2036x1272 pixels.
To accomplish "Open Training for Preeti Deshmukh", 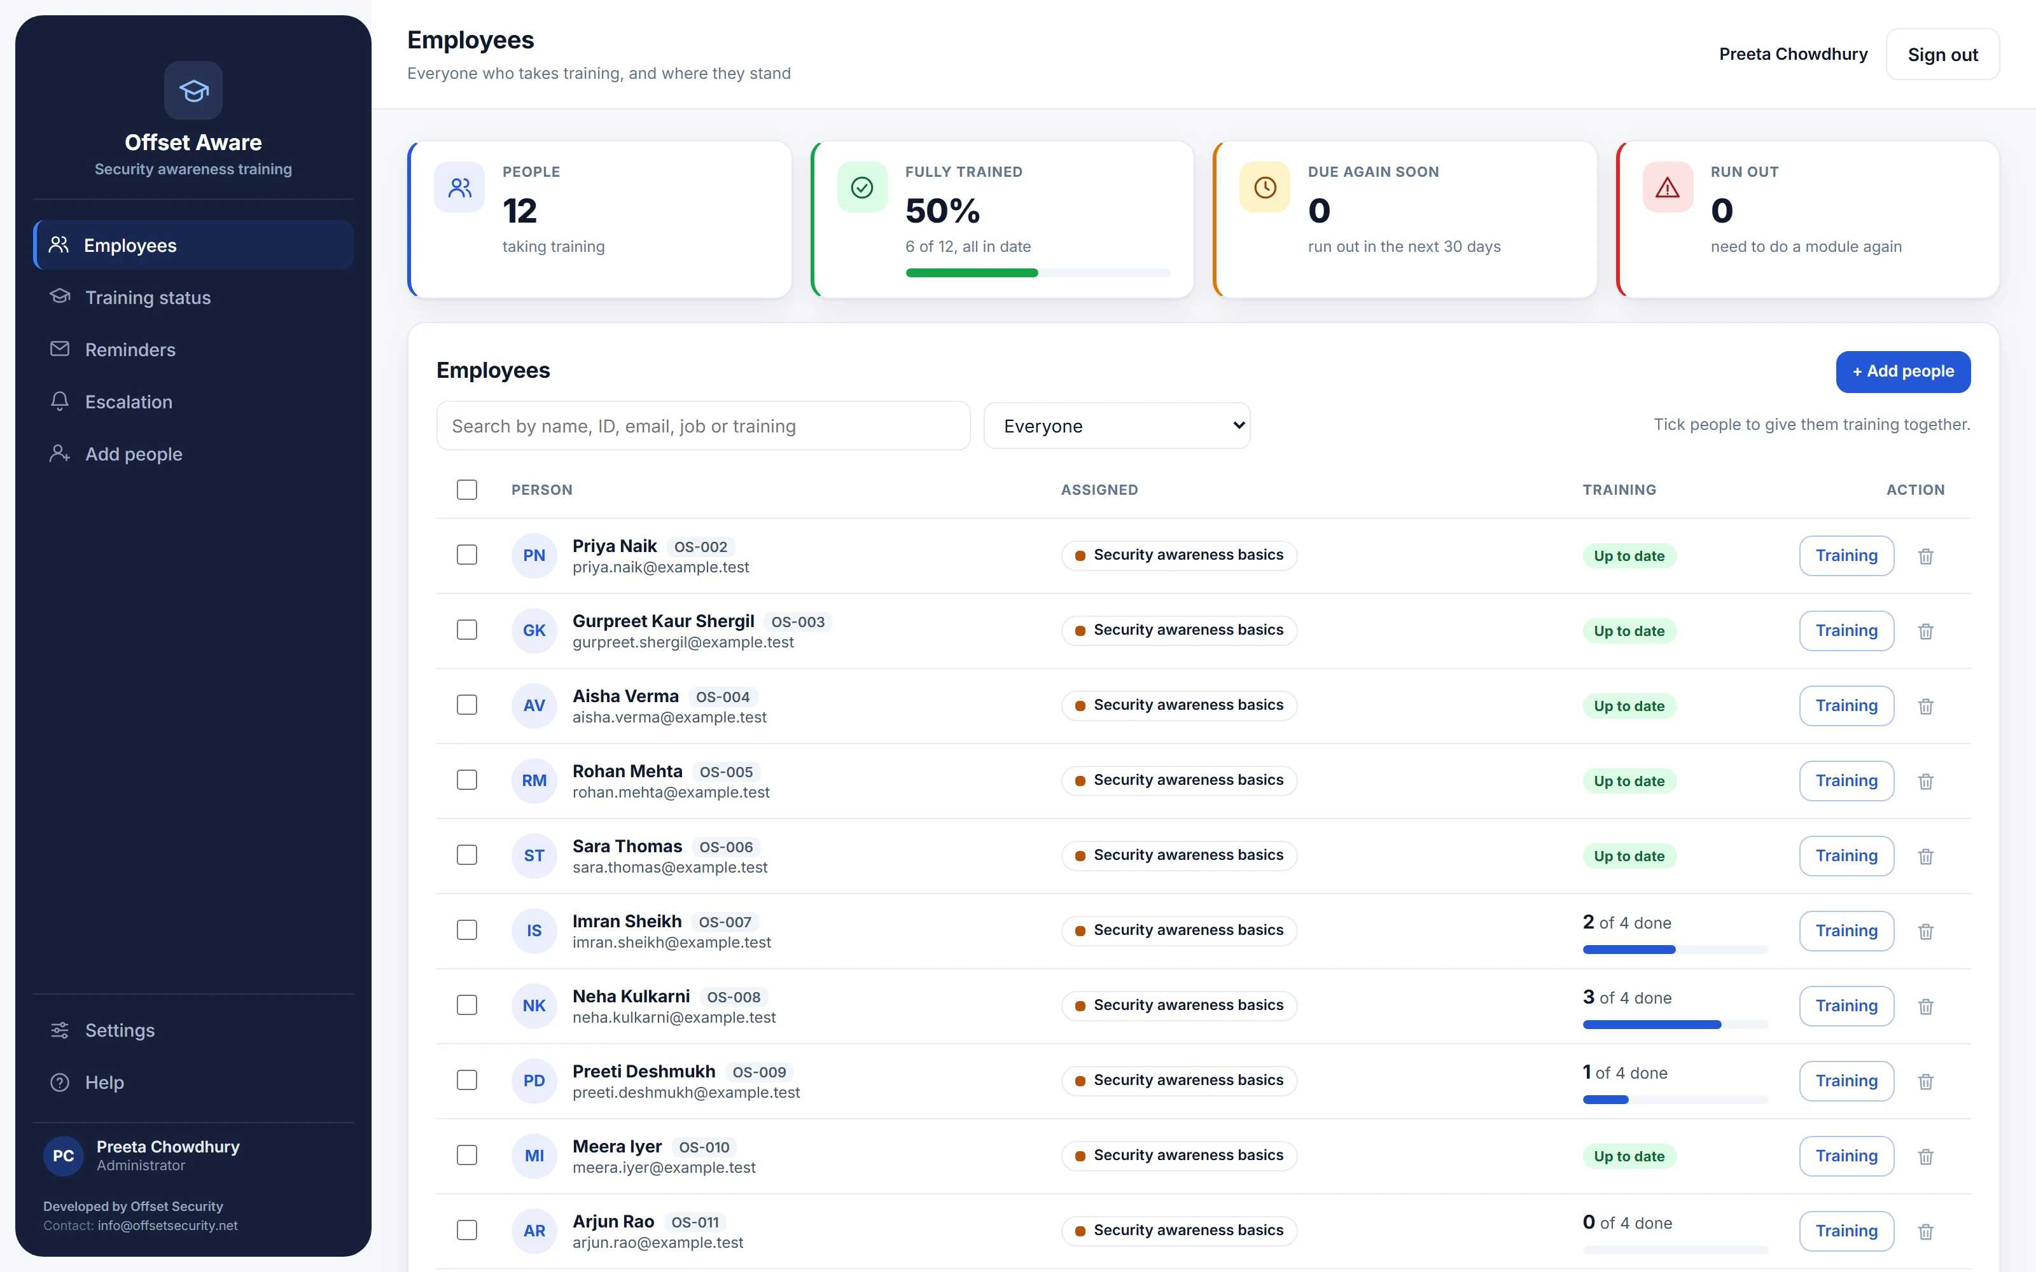I will [x=1846, y=1081].
